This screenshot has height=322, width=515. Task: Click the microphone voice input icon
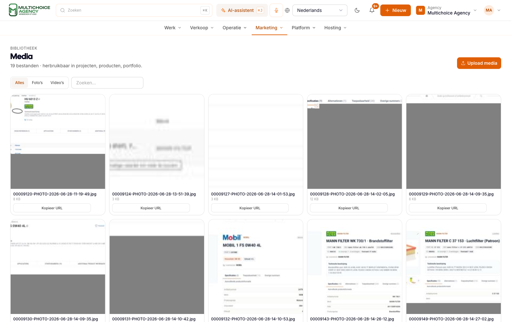[x=276, y=10]
